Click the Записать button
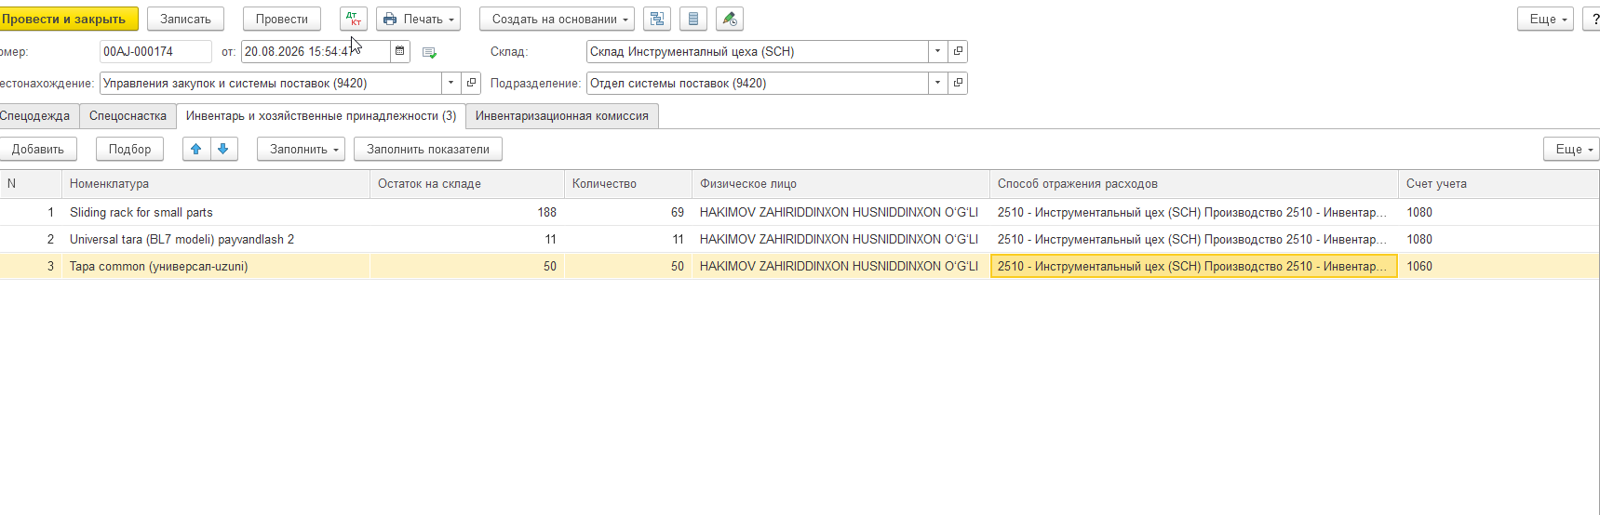Screen dimensions: 1600x515 186,19
